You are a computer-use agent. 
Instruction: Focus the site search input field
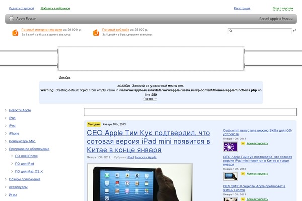coord(260,31)
